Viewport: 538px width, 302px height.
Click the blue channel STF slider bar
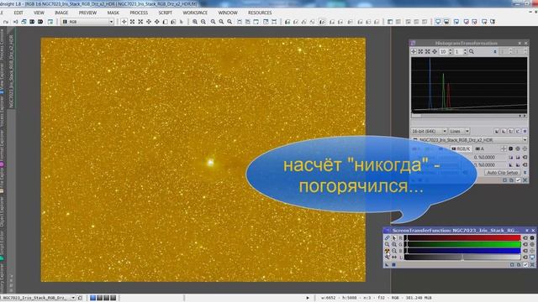[x=462, y=251]
